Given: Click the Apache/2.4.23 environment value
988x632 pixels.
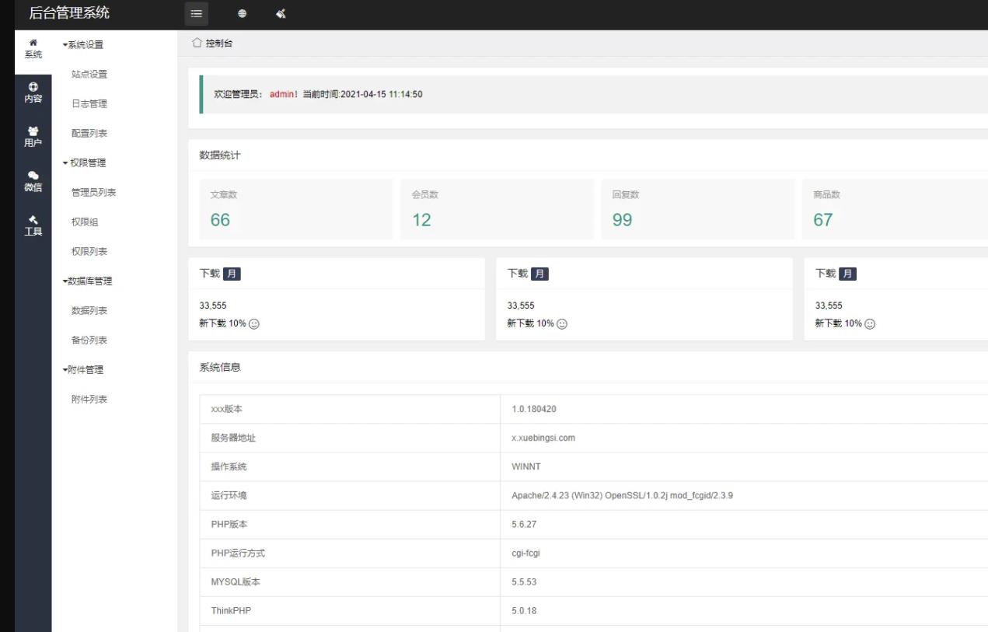Looking at the screenshot, I should 622,495.
